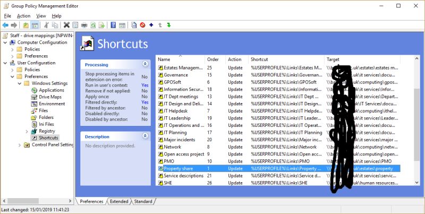Open the Action menu
Image resolution: width=425 pixels, height=214 pixels.
coord(23,16)
